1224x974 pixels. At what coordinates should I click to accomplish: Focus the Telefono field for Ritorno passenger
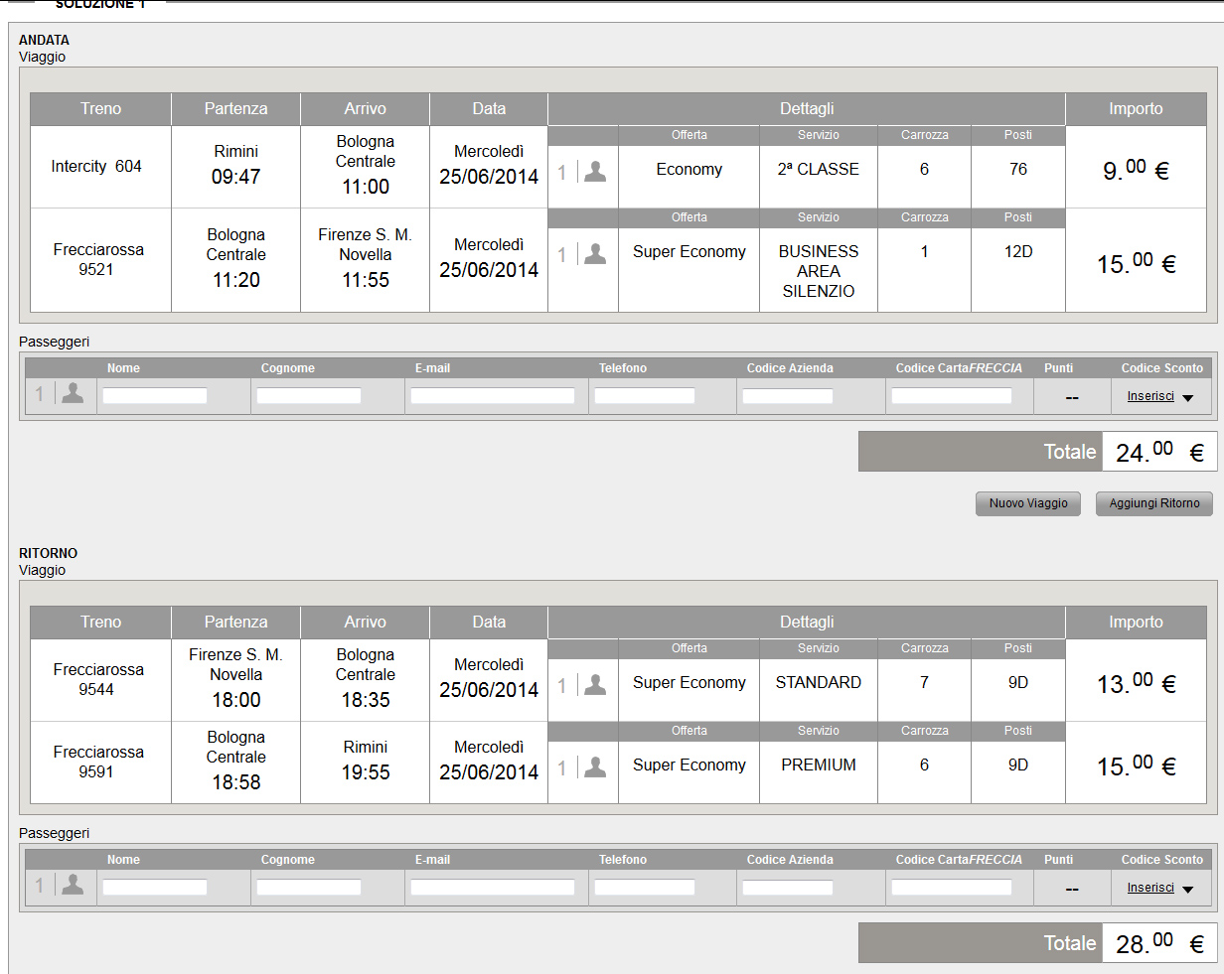pyautogui.click(x=645, y=887)
